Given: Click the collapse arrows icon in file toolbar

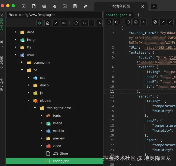Looking at the screenshot, I should tap(56, 23).
